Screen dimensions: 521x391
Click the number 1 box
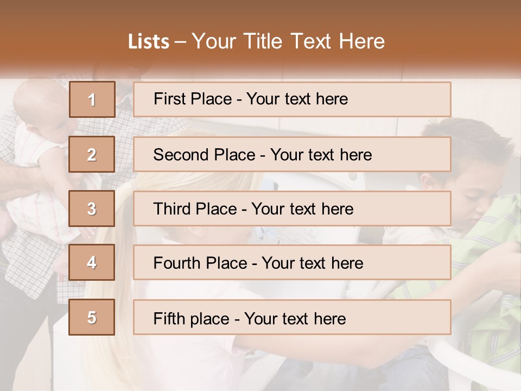92,99
